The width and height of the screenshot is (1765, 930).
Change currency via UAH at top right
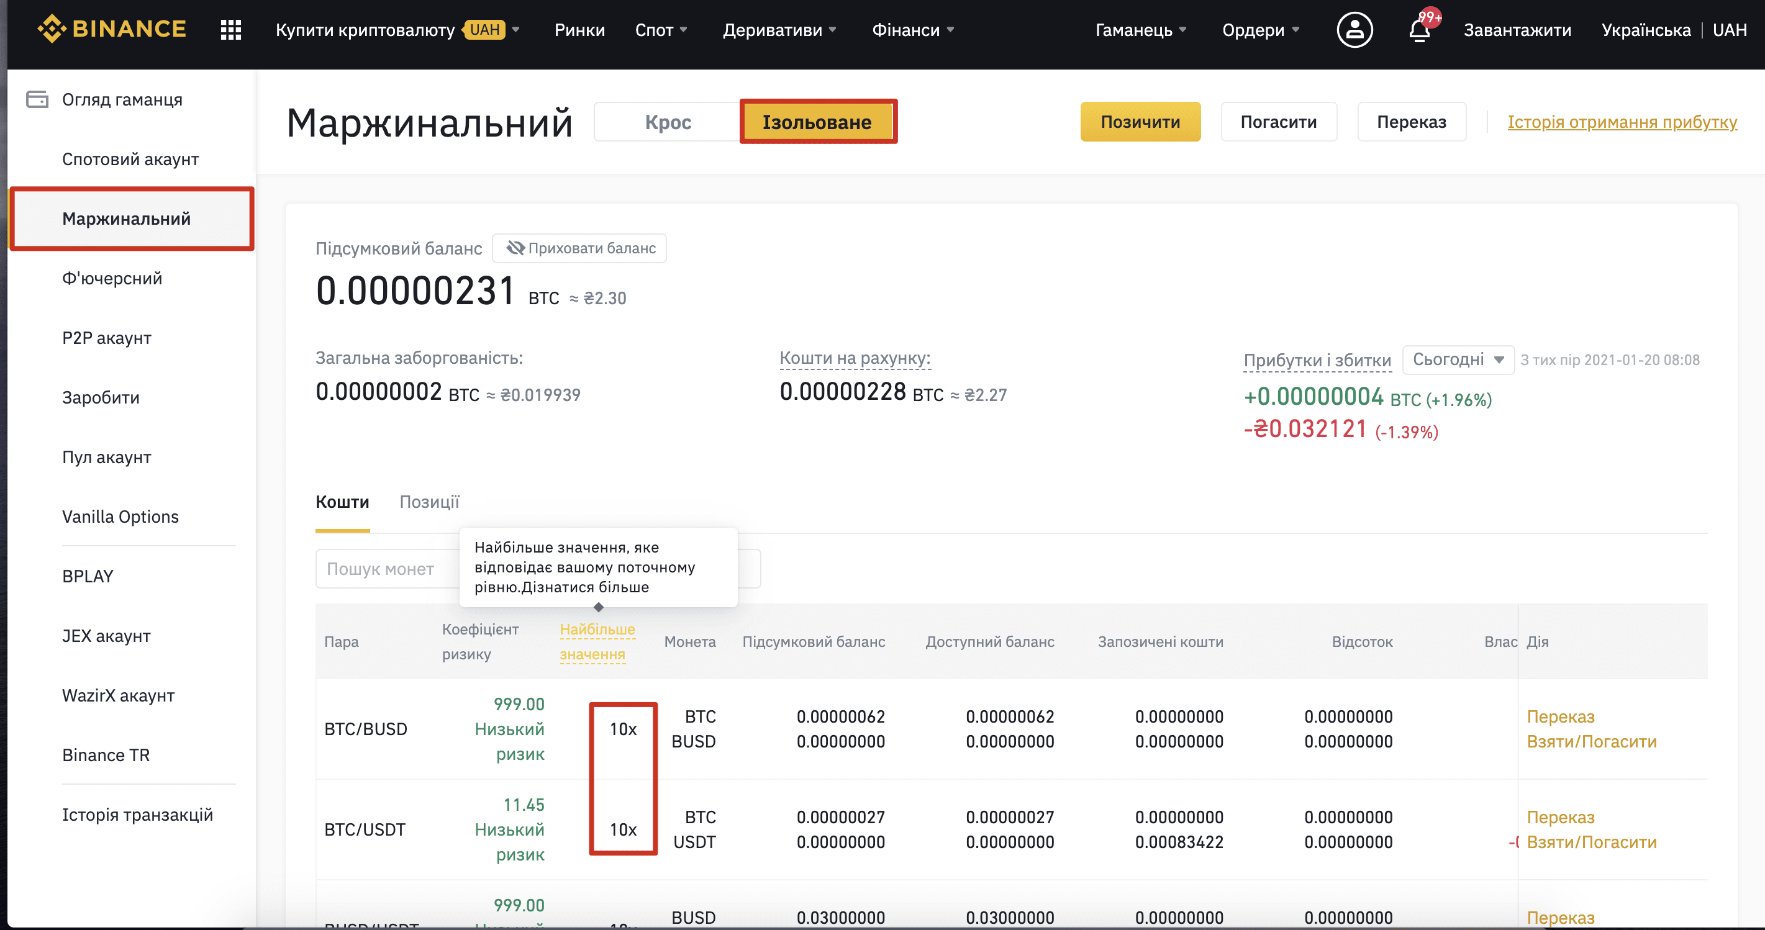(1730, 30)
